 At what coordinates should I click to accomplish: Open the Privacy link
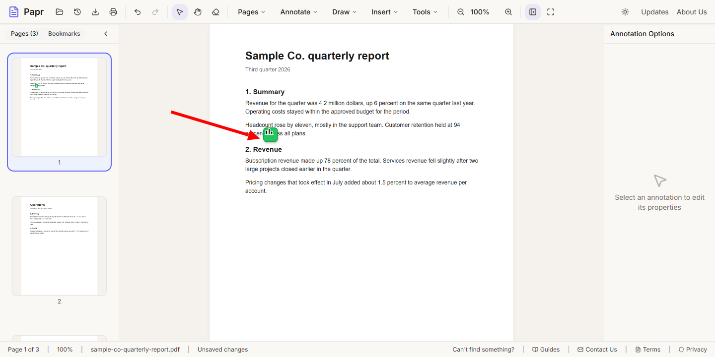[693, 350]
